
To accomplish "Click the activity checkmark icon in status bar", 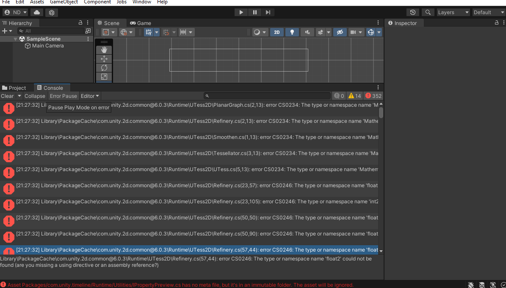I will coord(503,285).
